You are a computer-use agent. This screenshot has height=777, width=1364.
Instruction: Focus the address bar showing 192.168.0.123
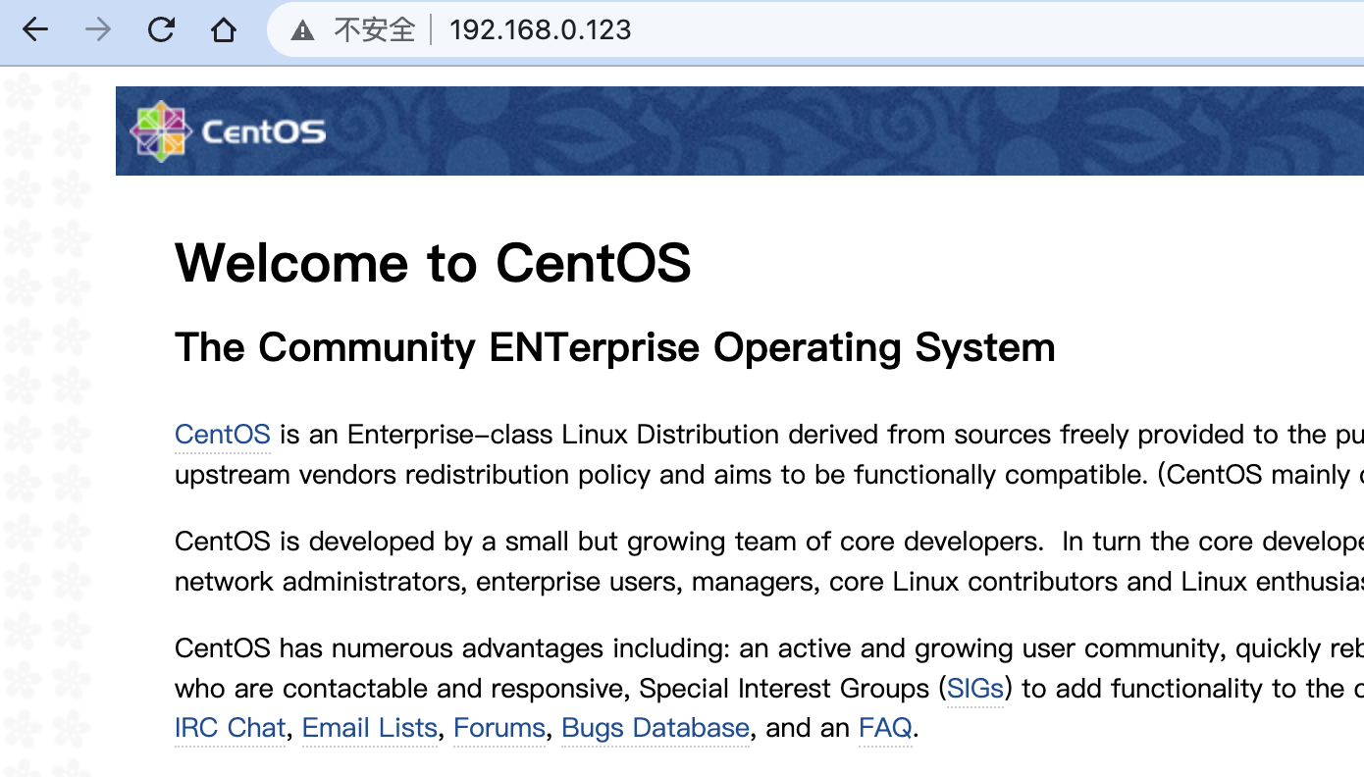540,30
